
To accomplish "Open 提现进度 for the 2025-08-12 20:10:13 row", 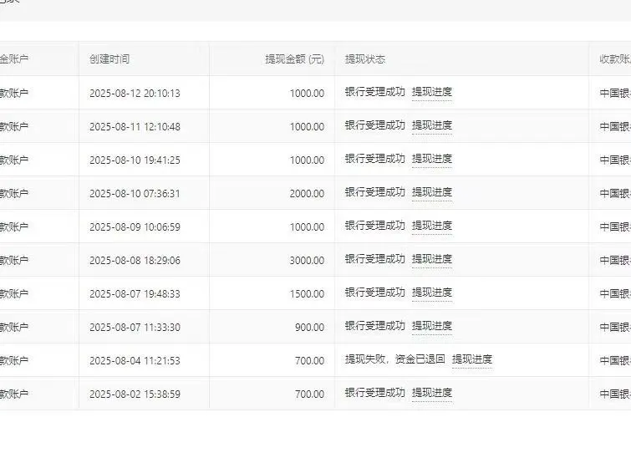I will 432,92.
